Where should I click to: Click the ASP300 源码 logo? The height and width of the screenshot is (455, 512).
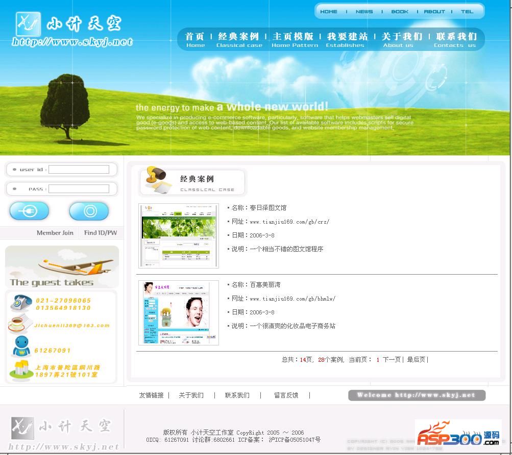point(458,434)
